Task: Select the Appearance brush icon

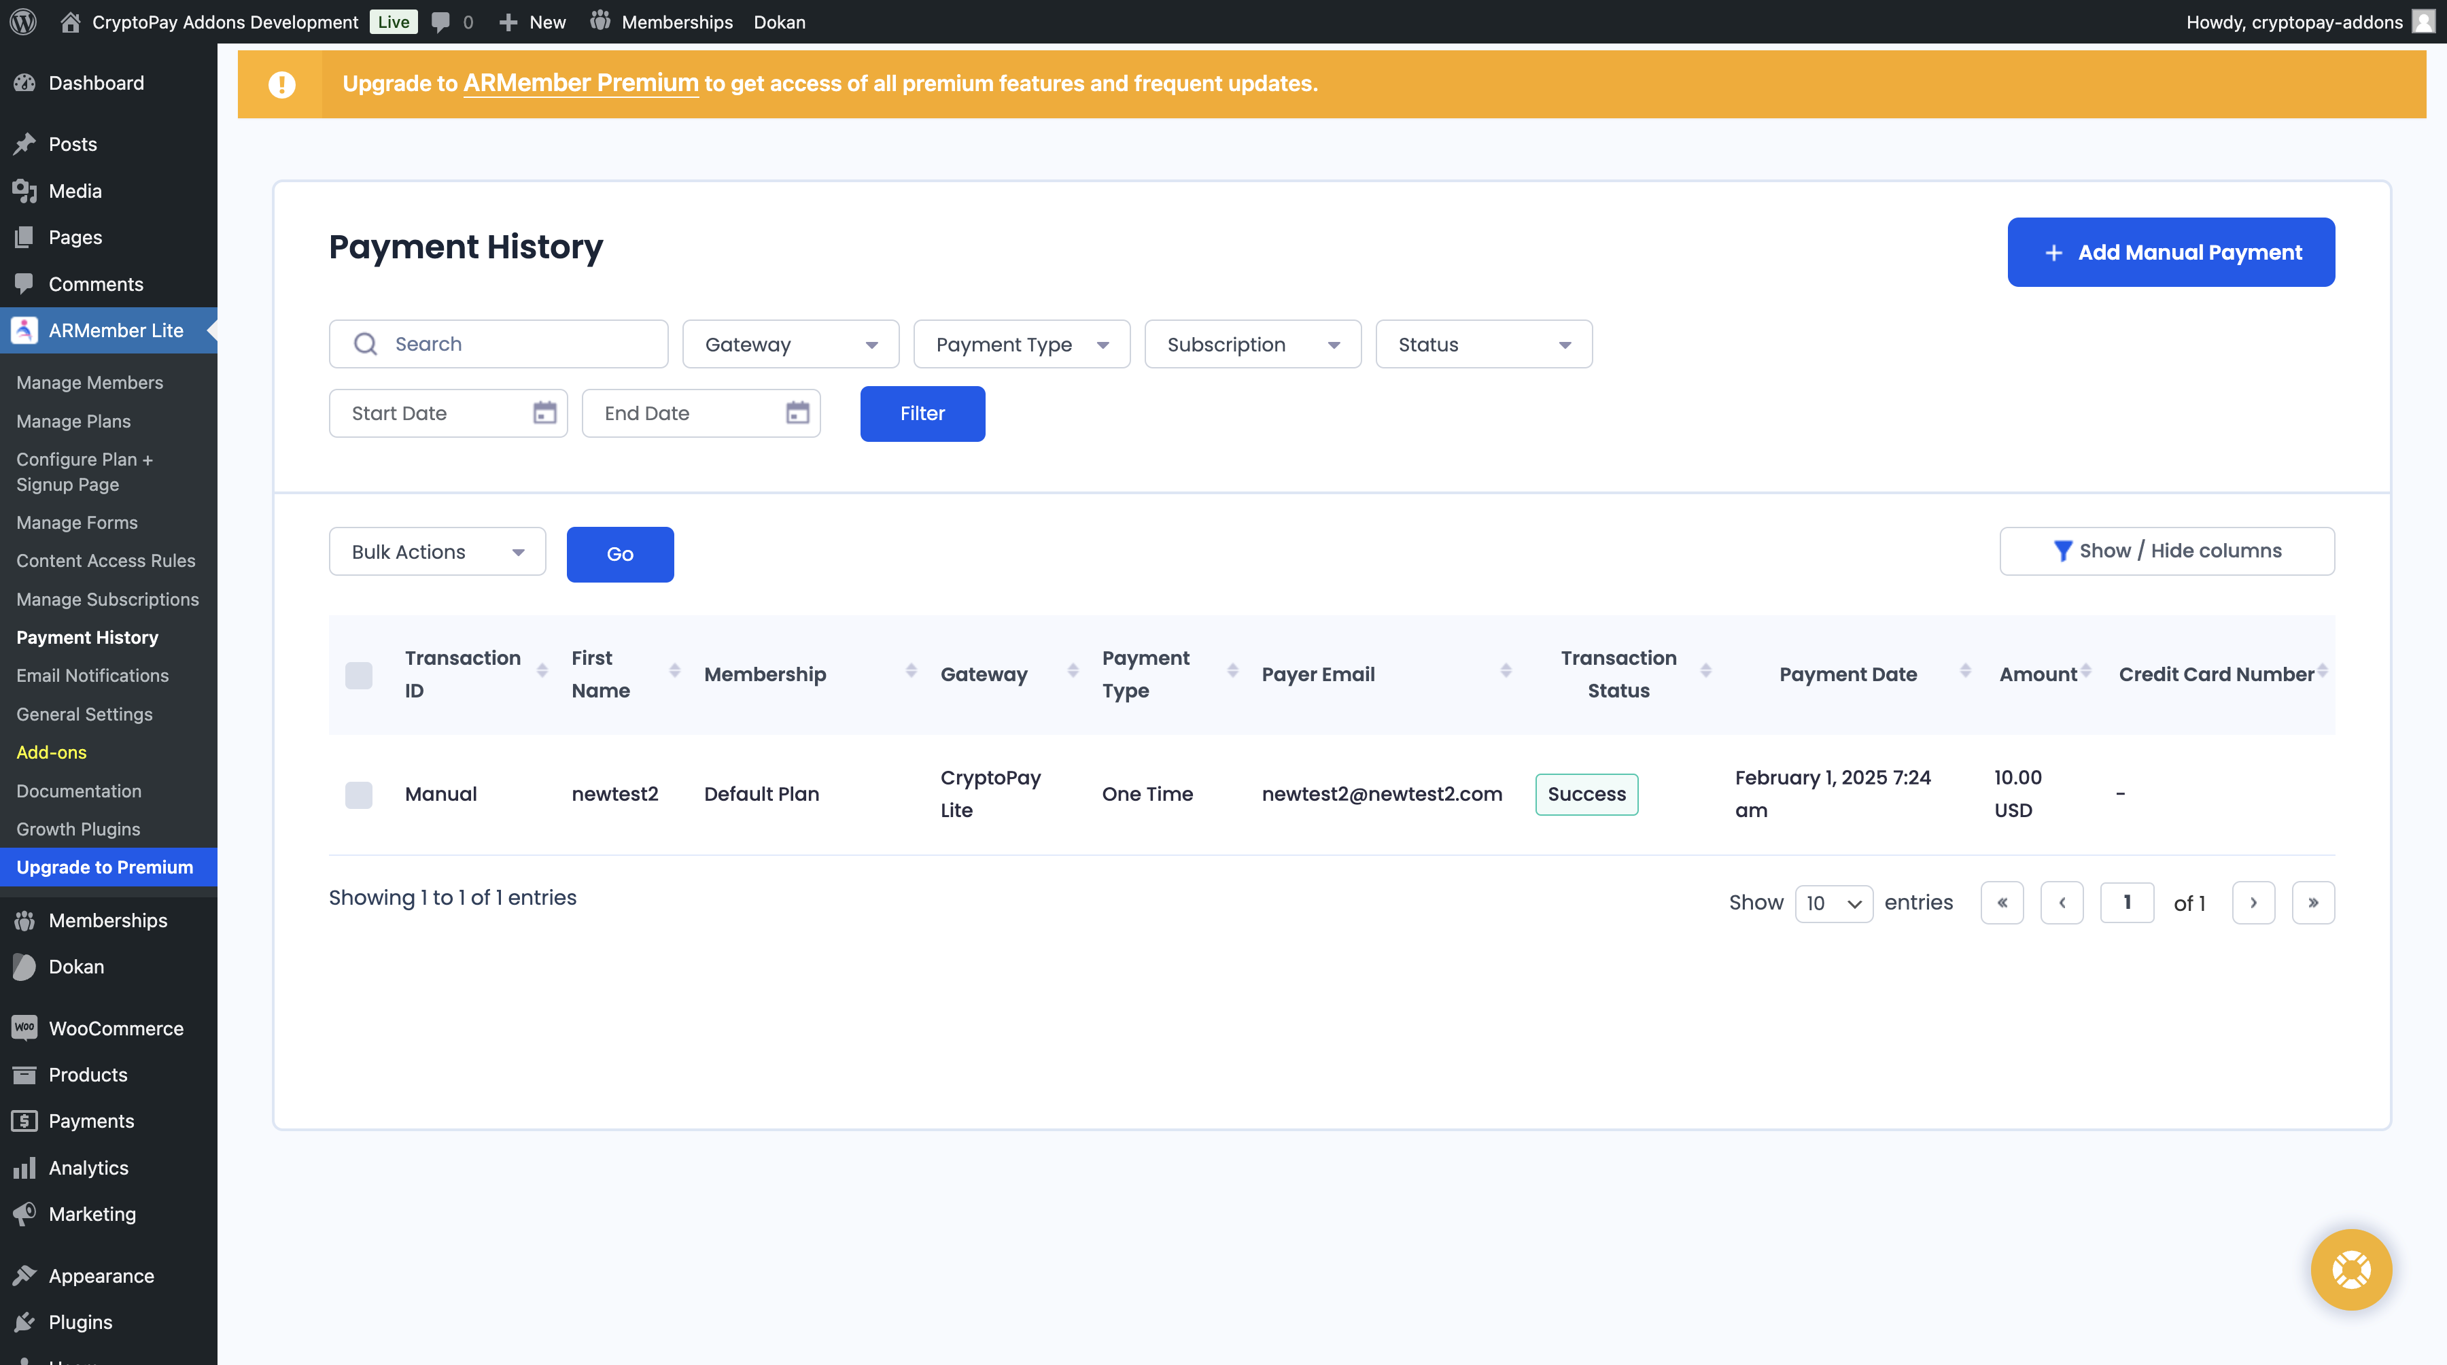Action: click(24, 1275)
